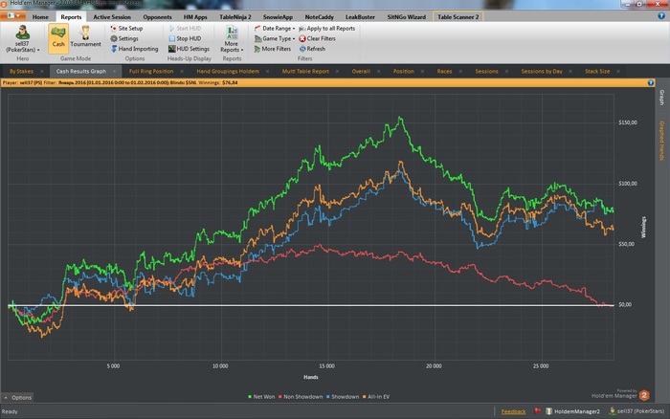Screen dimensions: 670x419
Task: Open the Active Session tab
Action: (112, 17)
